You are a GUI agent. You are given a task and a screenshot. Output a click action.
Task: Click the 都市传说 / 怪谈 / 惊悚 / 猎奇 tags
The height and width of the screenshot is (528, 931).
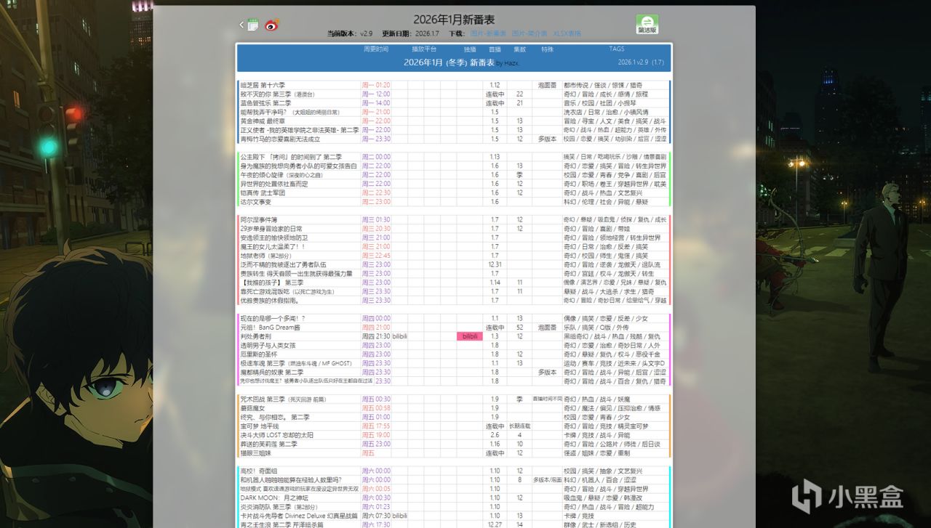603,85
